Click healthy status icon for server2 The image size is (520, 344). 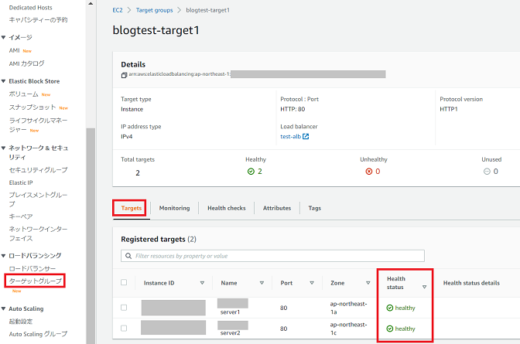click(390, 329)
